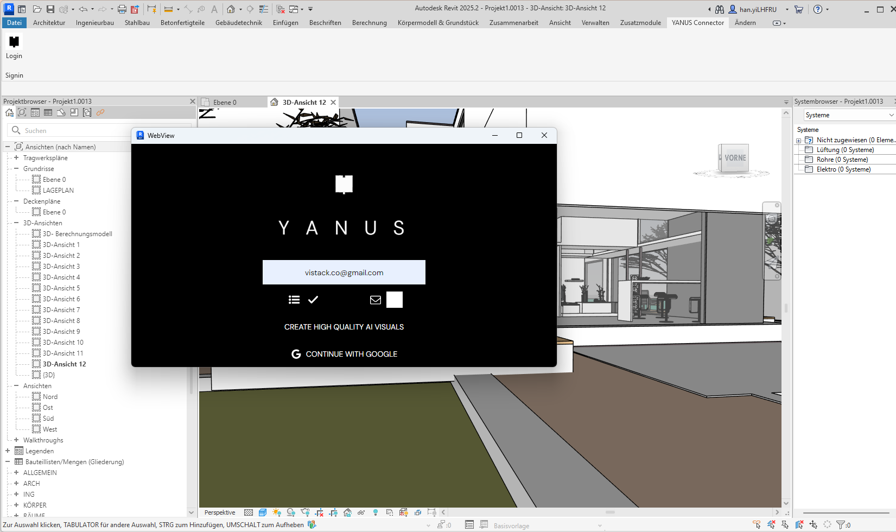Click the Text tool 'A' icon
This screenshot has width=896, height=532.
[x=214, y=9]
